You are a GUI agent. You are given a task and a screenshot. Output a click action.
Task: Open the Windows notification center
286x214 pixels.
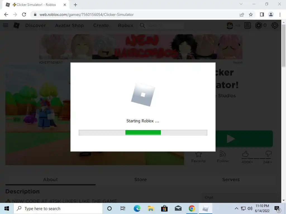tap(277, 209)
